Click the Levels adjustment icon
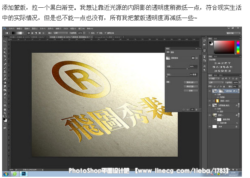Image resolution: width=250 pixels, height=178 pixels. click(219, 63)
